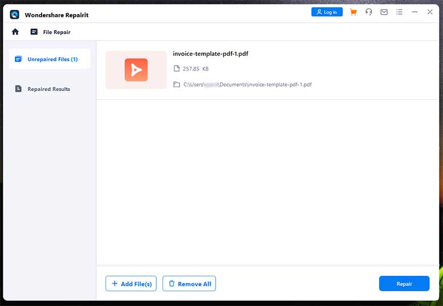
Task: Click the Log in button
Action: coord(327,12)
